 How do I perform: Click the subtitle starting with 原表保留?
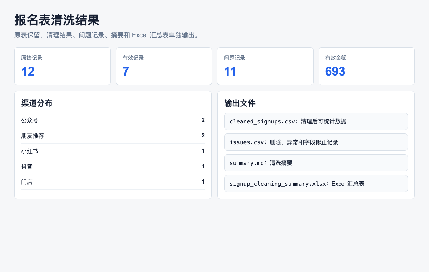click(107, 35)
